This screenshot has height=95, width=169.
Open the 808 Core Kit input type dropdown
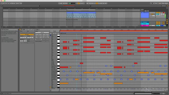click(152, 13)
